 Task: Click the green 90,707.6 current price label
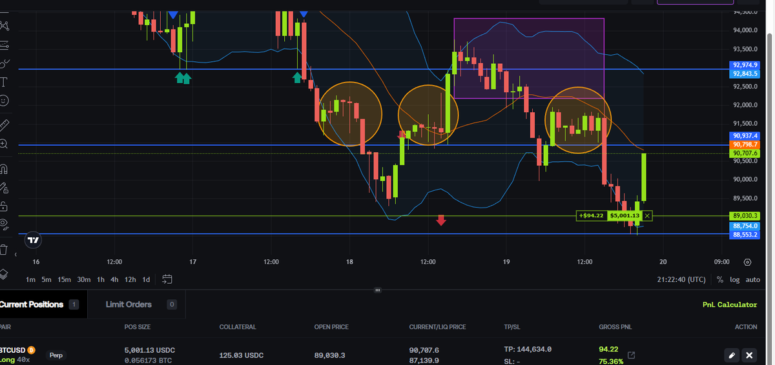[x=745, y=153]
